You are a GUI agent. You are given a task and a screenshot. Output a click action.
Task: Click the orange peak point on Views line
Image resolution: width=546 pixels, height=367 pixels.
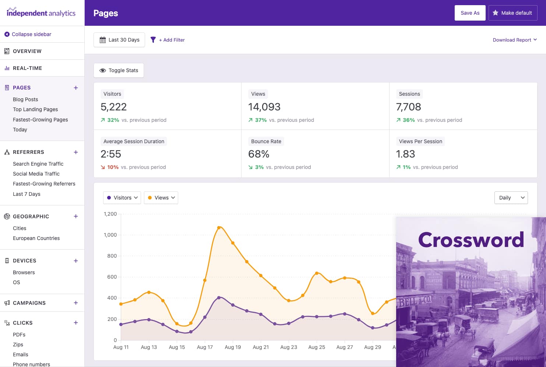tap(219, 227)
